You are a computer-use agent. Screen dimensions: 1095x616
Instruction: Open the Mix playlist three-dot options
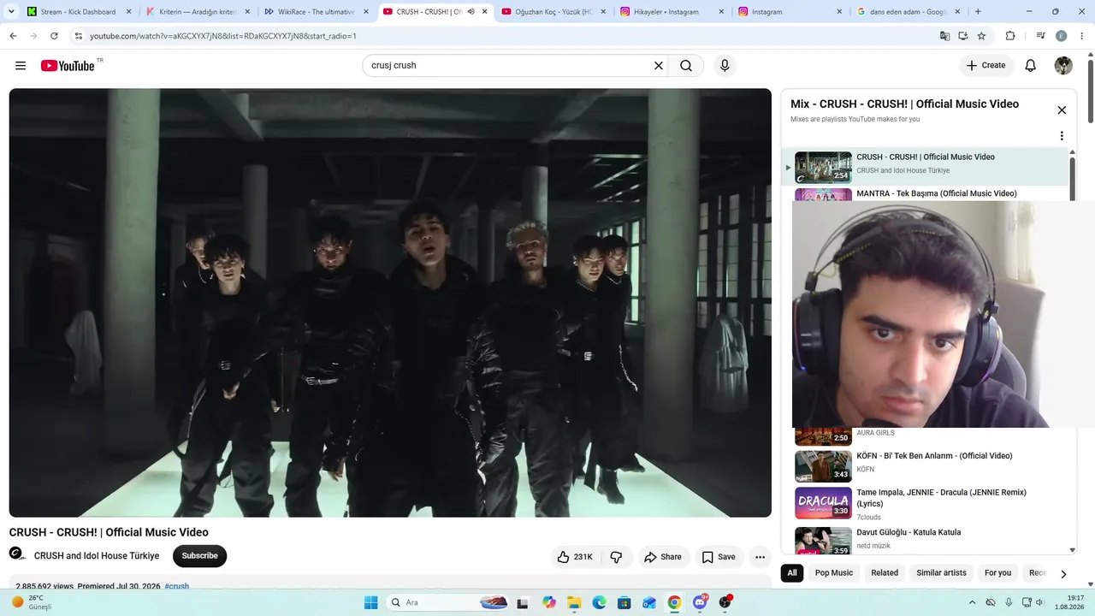click(1062, 136)
